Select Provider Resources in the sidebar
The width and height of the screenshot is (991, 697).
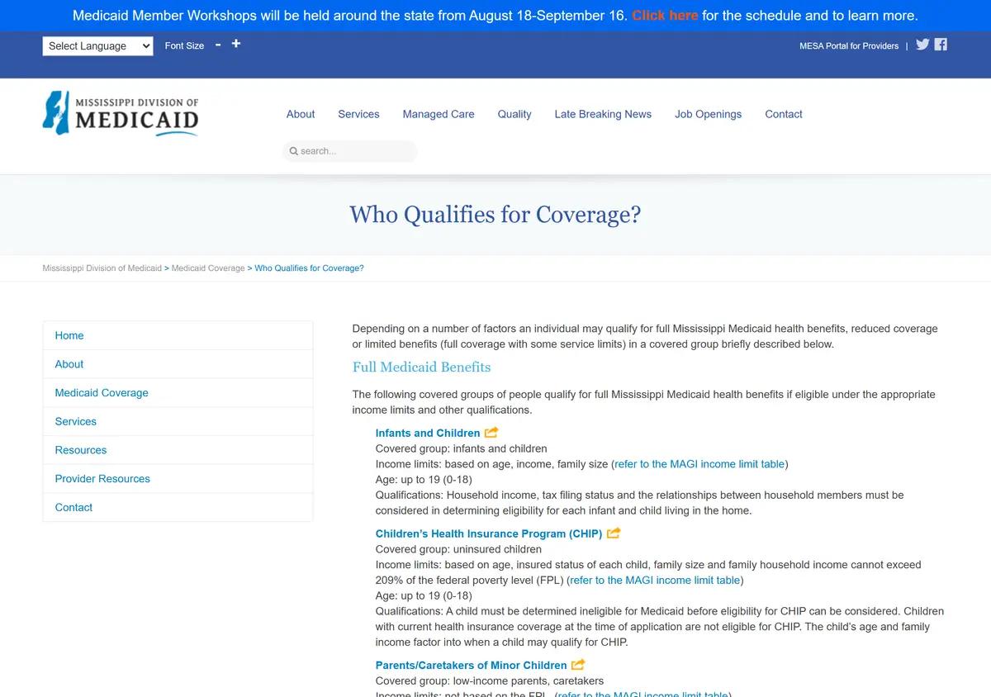click(178, 479)
